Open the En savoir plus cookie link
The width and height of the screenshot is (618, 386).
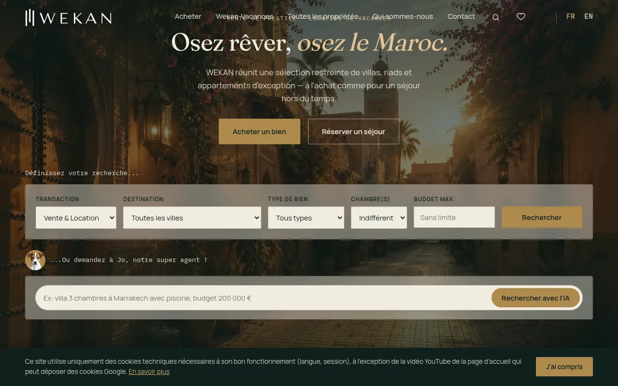point(149,372)
